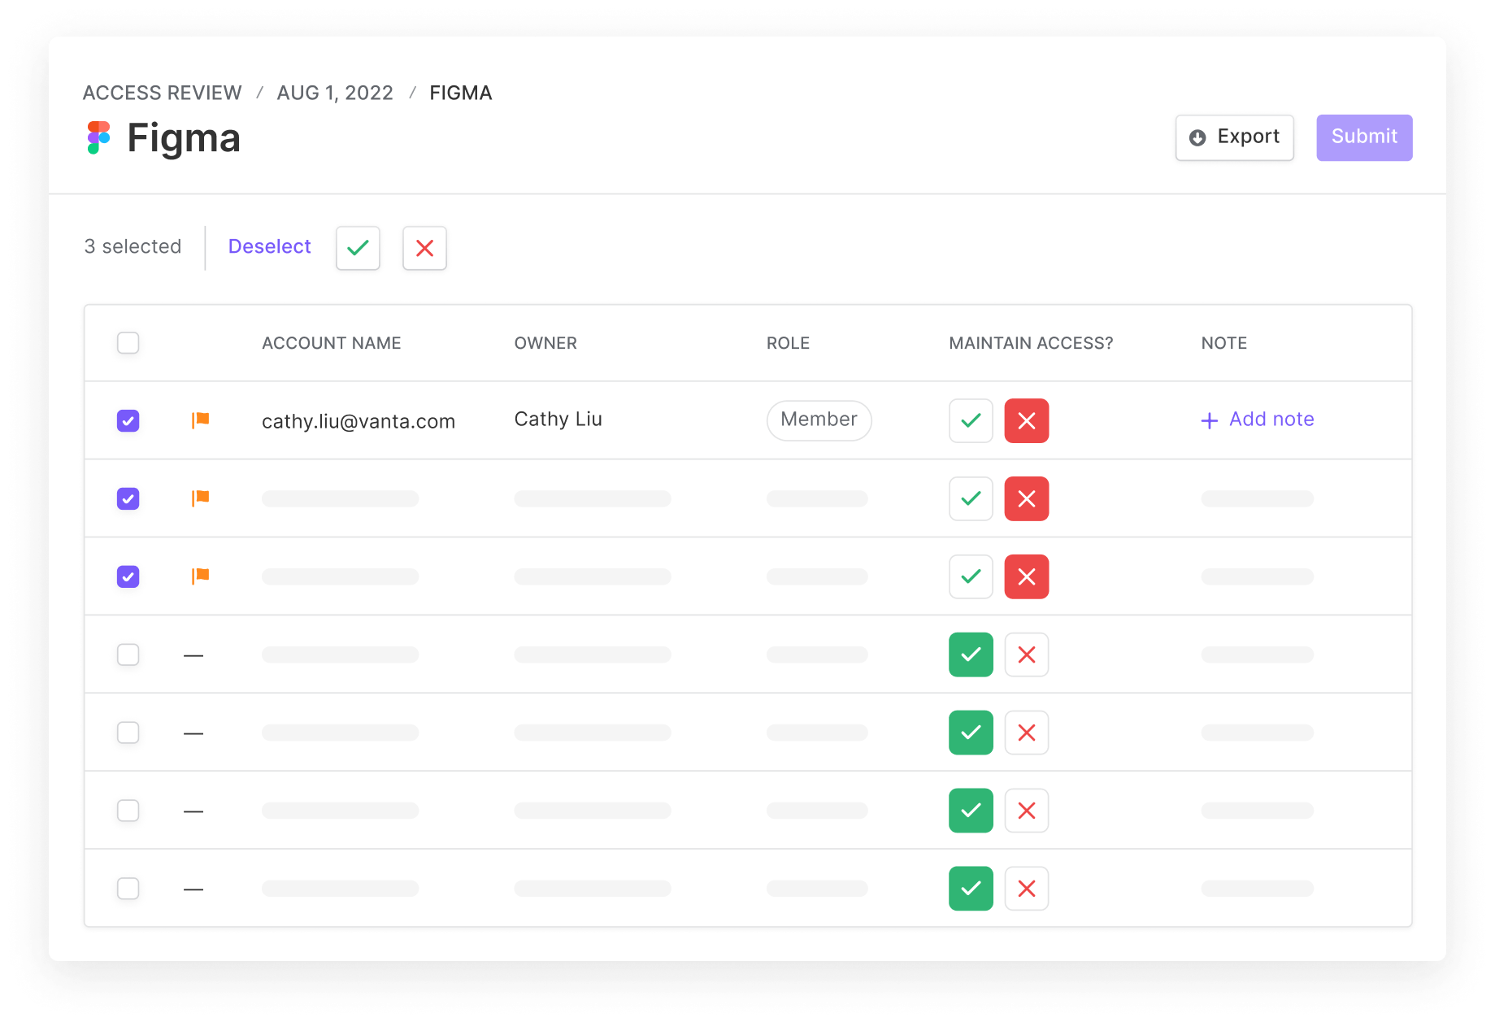Click the AUG 1, 2022 breadcrumb item

334,93
